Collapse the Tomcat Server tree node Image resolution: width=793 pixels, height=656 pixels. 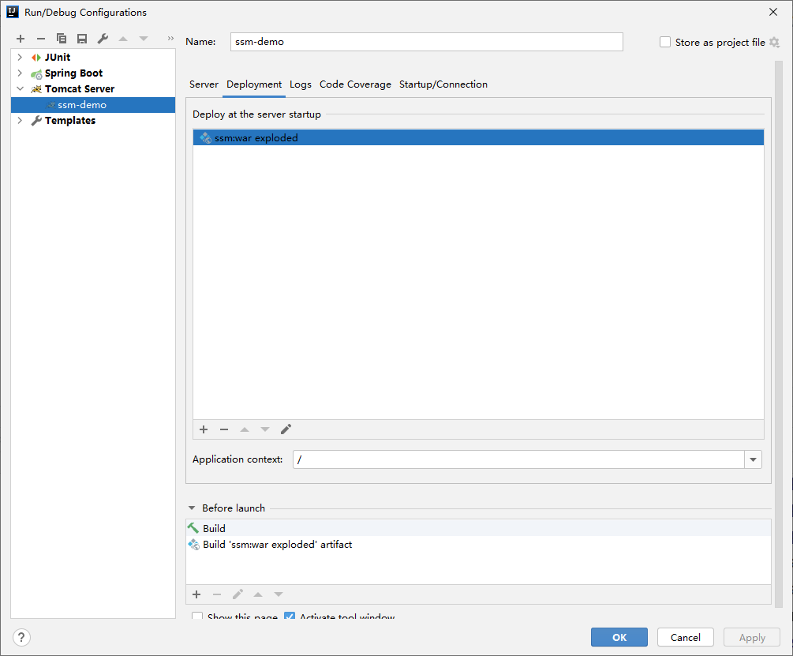(21, 88)
